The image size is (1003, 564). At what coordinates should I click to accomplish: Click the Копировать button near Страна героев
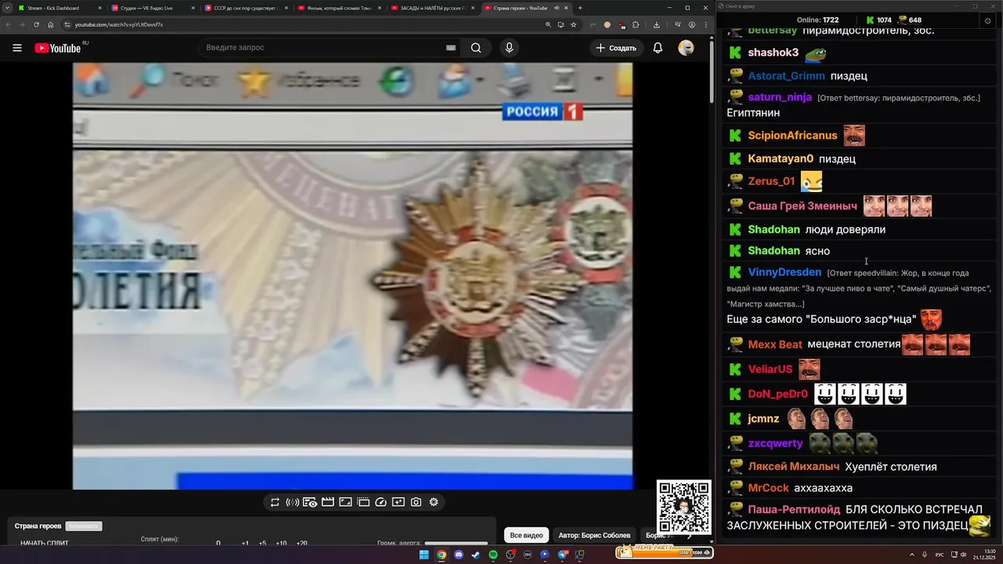click(84, 526)
